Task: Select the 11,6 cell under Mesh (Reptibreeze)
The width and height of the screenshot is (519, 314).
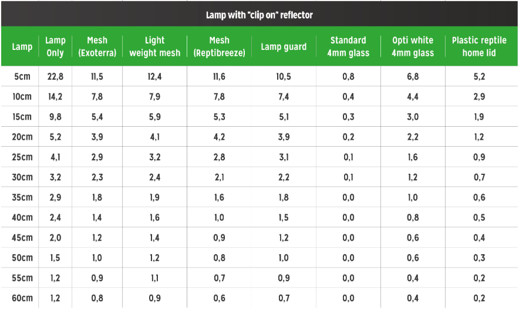Action: pos(219,76)
